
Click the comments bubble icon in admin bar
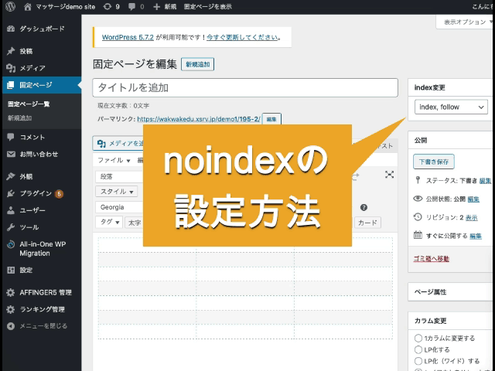(x=133, y=6)
